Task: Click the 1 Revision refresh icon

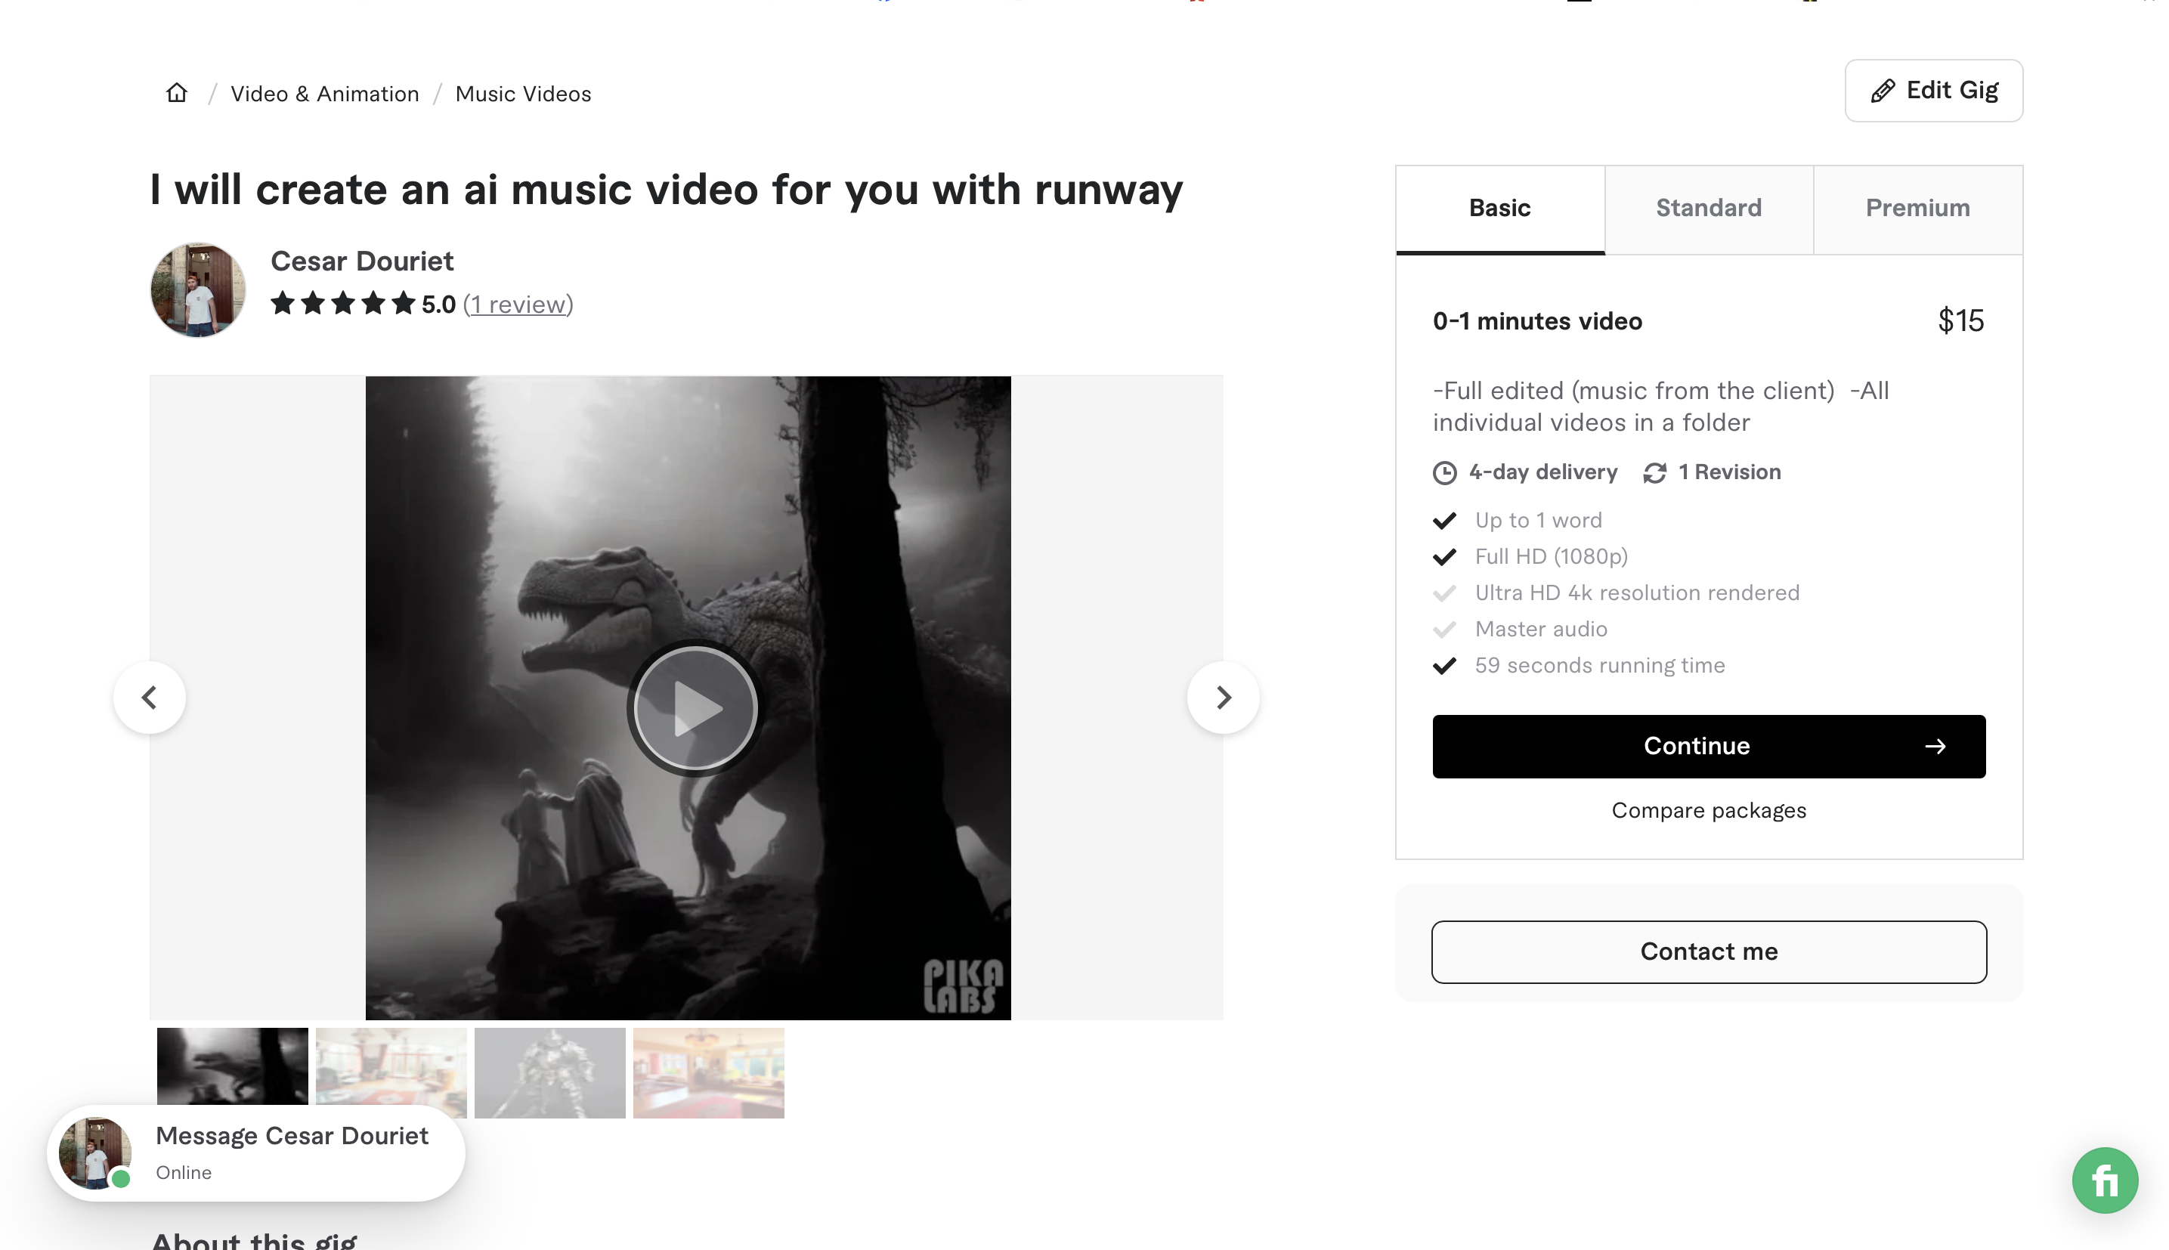Action: [x=1655, y=473]
